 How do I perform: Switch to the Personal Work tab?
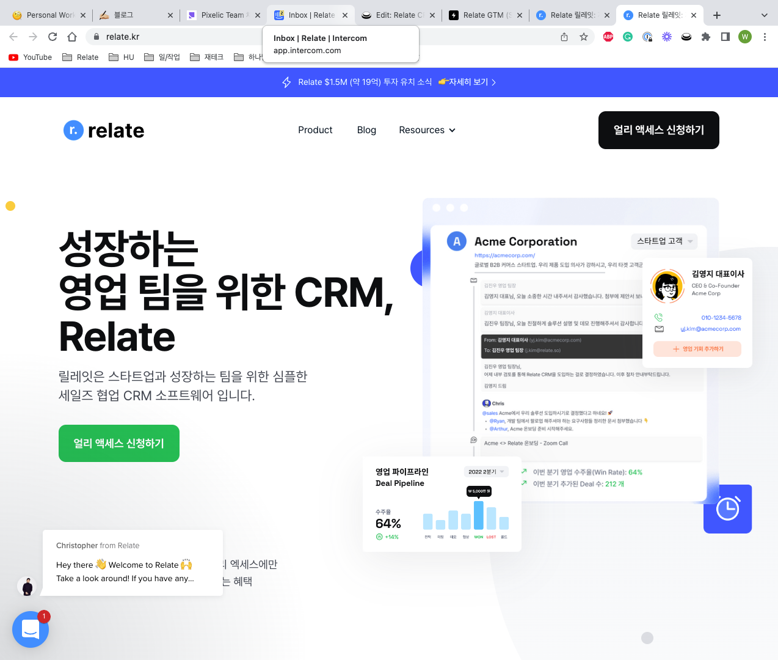pos(50,15)
